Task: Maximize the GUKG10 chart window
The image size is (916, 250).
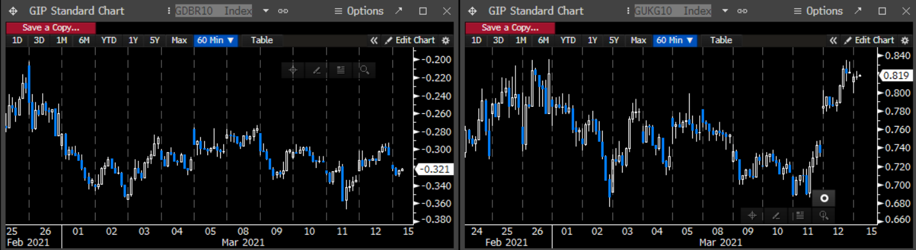Action: pos(882,11)
